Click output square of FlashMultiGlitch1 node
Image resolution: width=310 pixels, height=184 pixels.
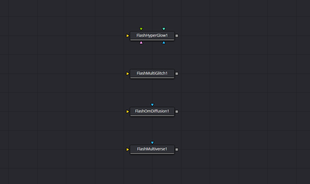tap(177, 73)
